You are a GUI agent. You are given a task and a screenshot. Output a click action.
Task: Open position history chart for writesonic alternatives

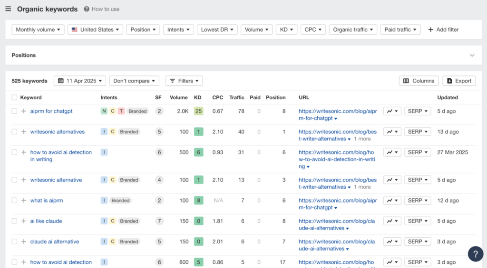point(392,132)
